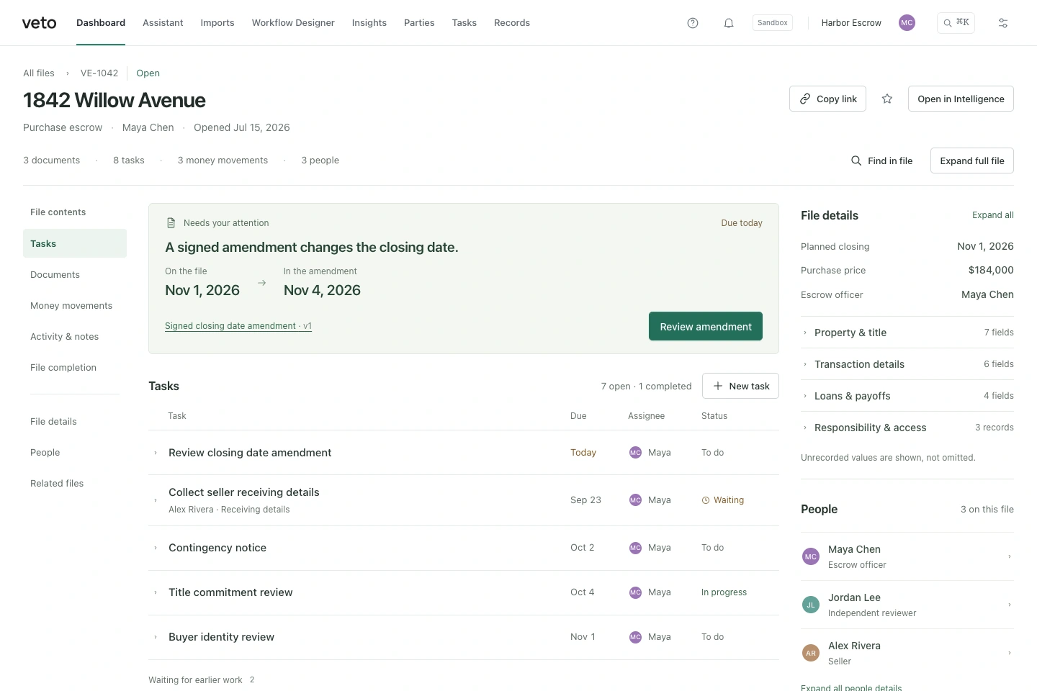Viewport: 1037px width, 691px height.
Task: Open Jordan Lee person details chevron
Action: (x=1010, y=605)
